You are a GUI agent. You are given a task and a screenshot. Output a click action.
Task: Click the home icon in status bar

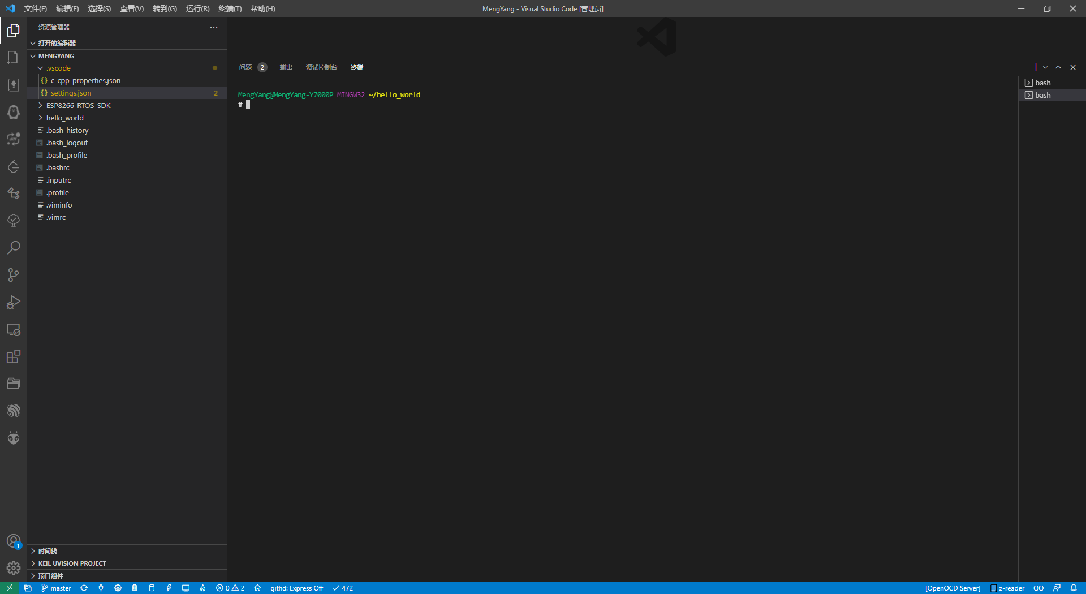tap(257, 588)
